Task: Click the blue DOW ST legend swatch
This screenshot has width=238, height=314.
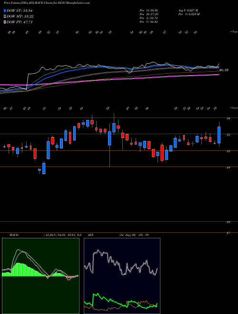Action: click(5, 10)
